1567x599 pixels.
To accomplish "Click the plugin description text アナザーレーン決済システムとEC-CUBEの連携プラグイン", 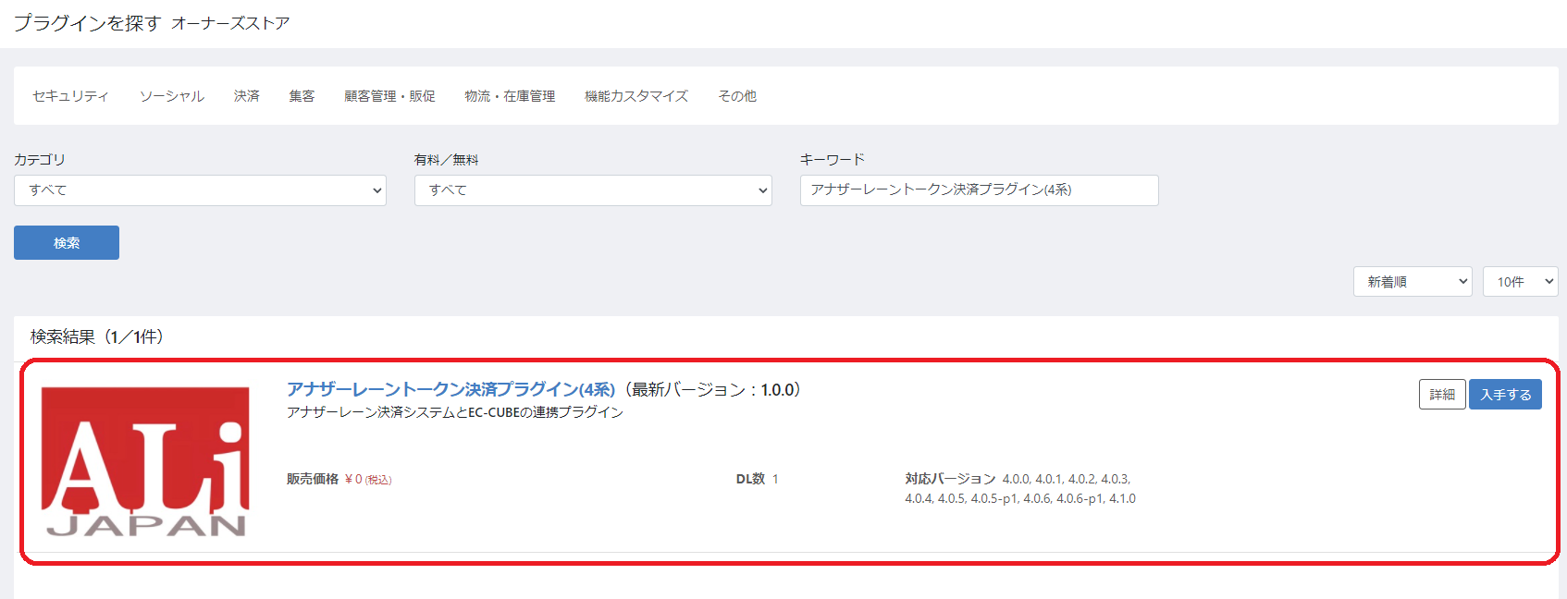I will [x=455, y=412].
